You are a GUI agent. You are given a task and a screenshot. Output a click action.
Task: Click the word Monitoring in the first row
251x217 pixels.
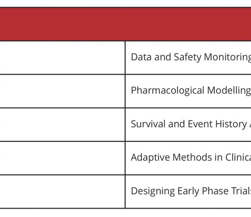point(227,57)
